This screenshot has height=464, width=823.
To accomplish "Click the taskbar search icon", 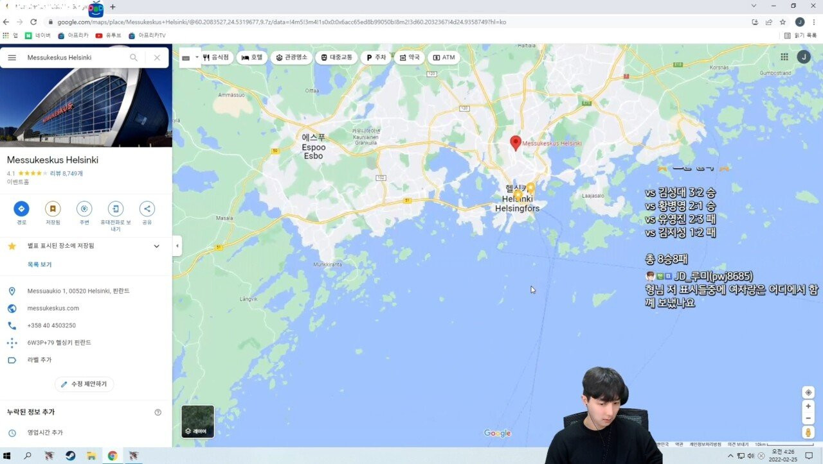I will point(28,456).
